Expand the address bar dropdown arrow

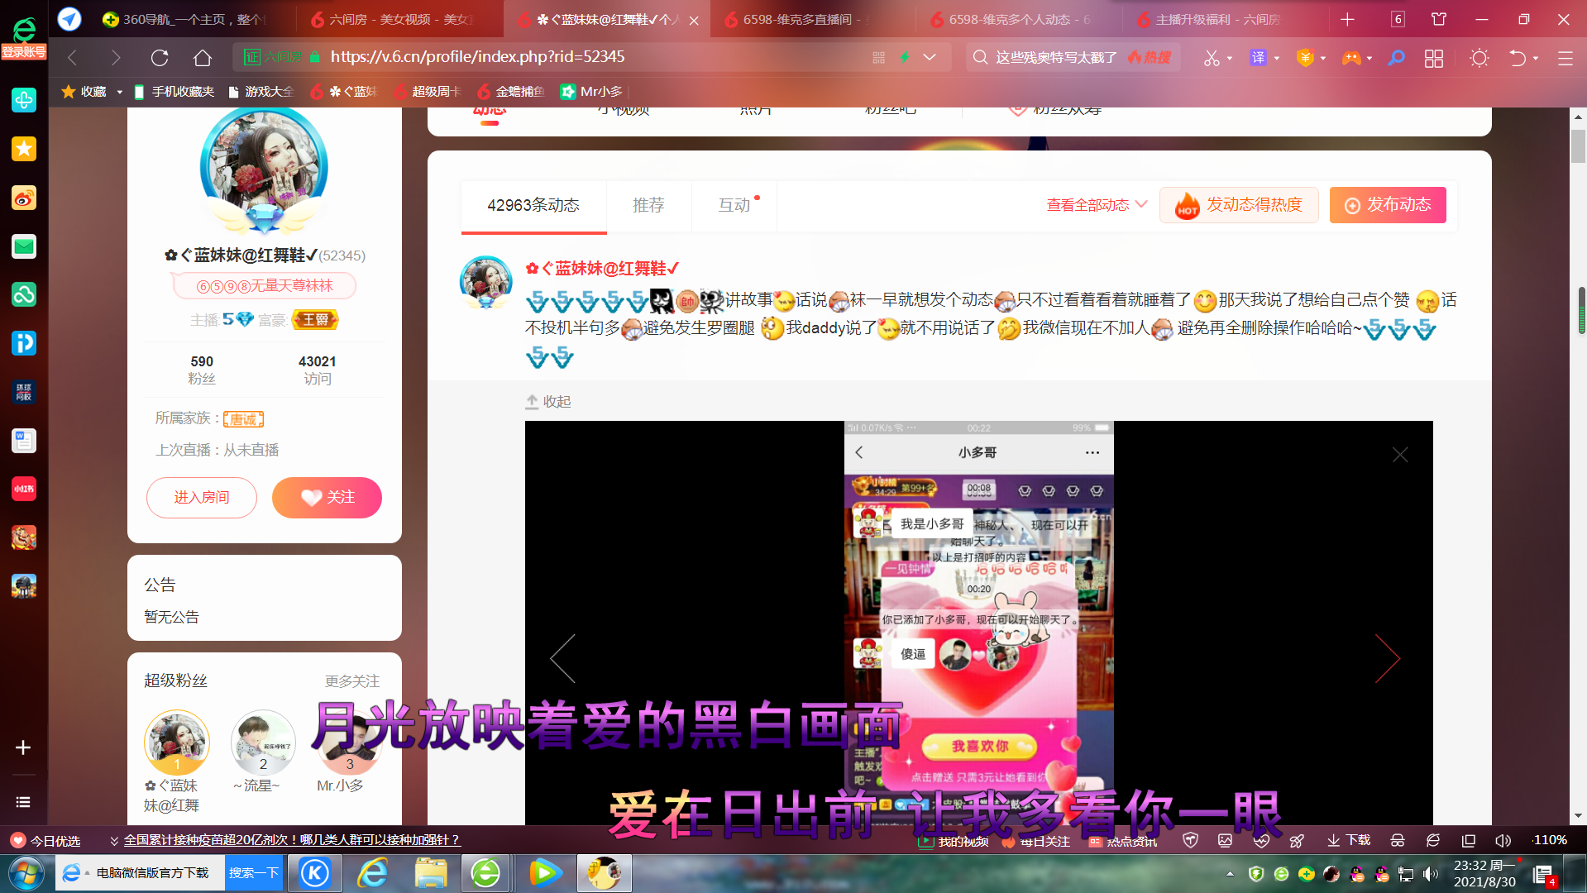930,57
